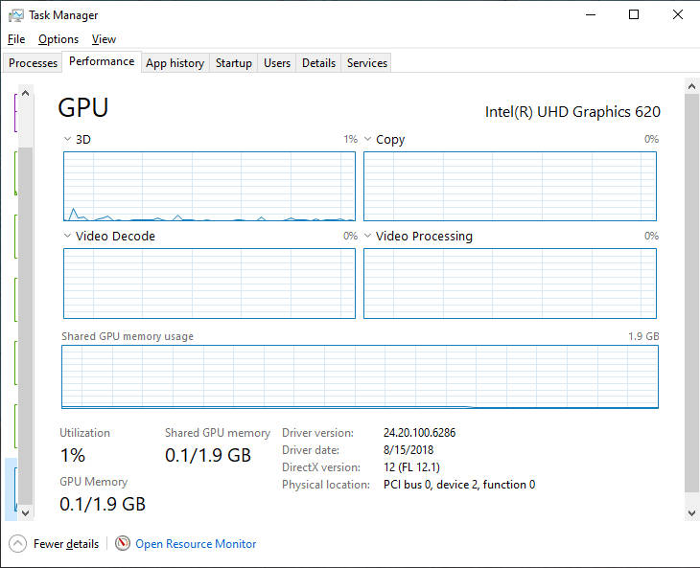Image resolution: width=700 pixels, height=568 pixels.
Task: Open the Video Processing graph dropdown
Action: coord(367,236)
